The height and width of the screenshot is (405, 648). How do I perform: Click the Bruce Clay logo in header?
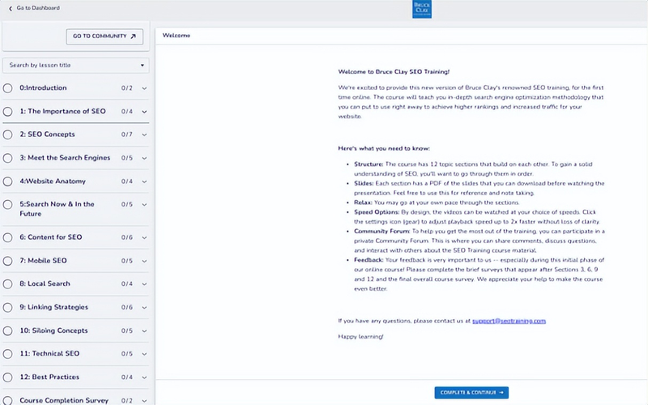(421, 9)
